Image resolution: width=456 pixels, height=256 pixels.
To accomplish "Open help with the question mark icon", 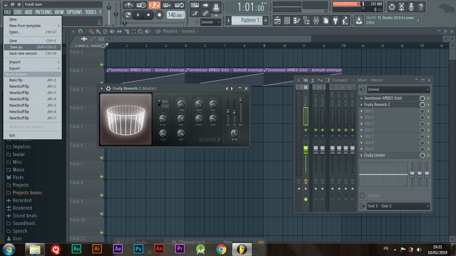I will (421, 6).
